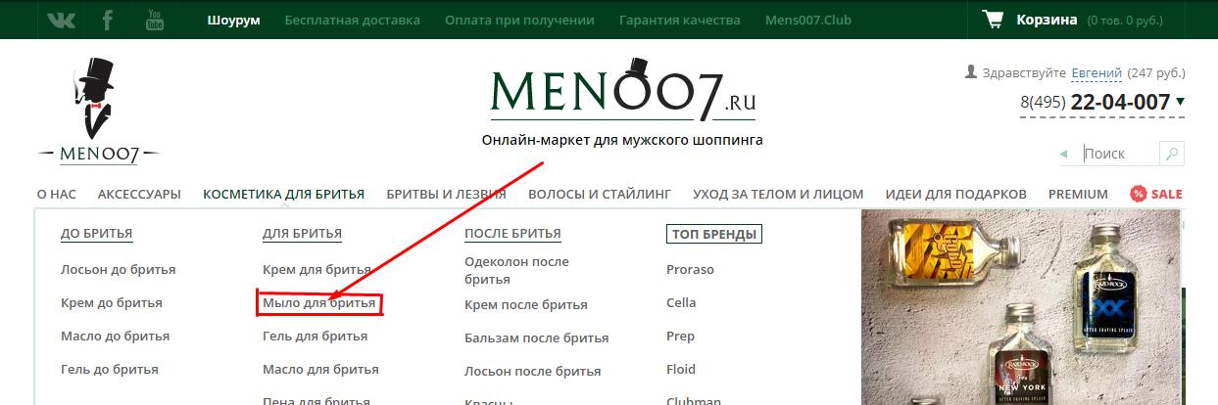Open the Крем после бритья link
The height and width of the screenshot is (405, 1218).
(x=525, y=304)
